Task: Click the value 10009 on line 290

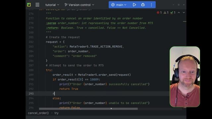Action: click(x=94, y=79)
